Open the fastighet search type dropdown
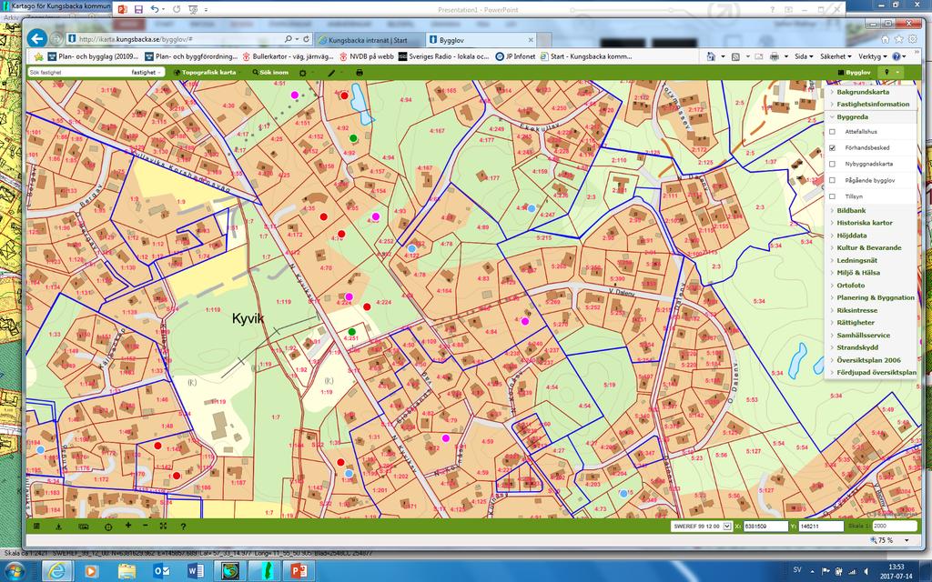Image resolution: width=932 pixels, height=582 pixels. 147,73
